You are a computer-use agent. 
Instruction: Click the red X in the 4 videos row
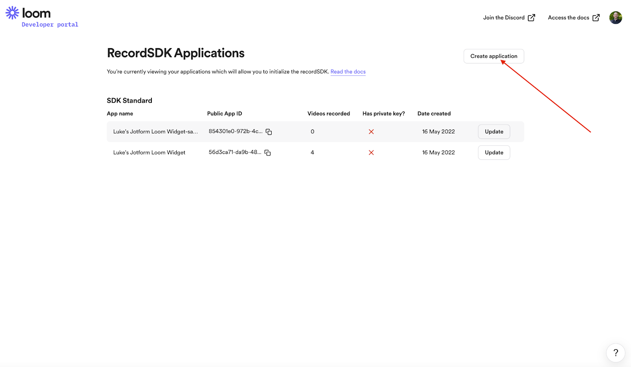click(371, 153)
